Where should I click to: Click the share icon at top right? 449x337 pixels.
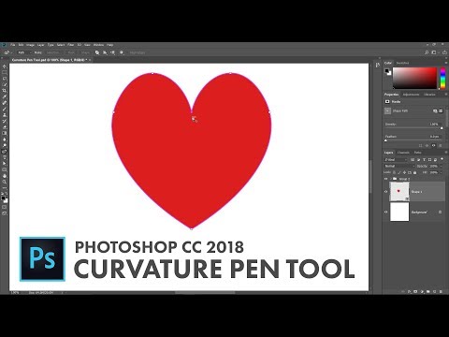click(444, 52)
